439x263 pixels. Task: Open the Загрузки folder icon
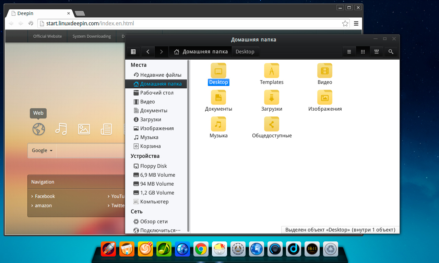(x=271, y=97)
